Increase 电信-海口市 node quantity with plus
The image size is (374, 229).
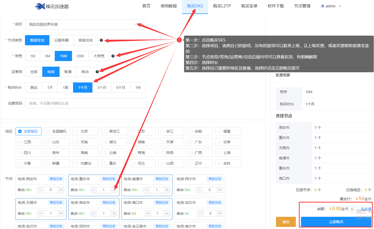pos(167,213)
